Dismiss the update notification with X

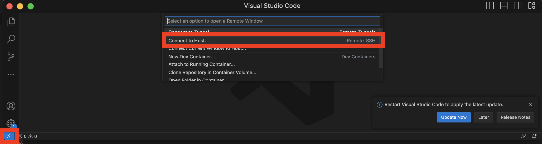[x=531, y=105]
